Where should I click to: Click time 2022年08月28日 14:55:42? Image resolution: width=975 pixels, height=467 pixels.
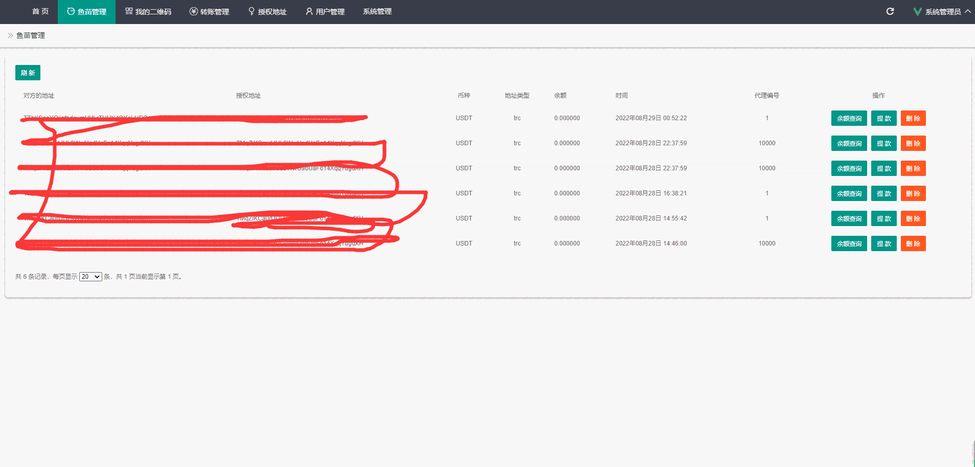coord(651,218)
